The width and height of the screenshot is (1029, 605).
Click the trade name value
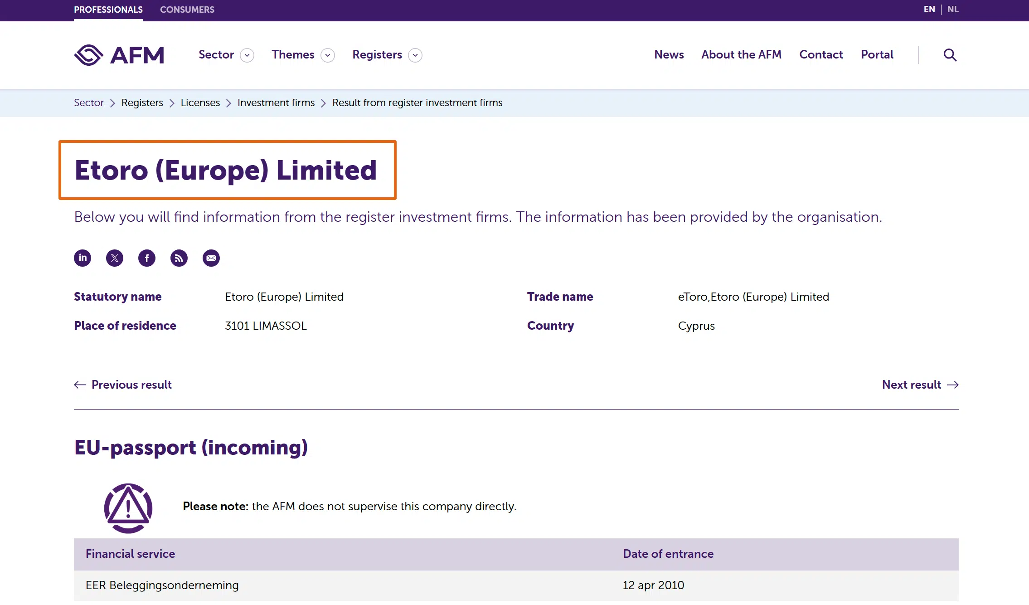[x=753, y=297]
